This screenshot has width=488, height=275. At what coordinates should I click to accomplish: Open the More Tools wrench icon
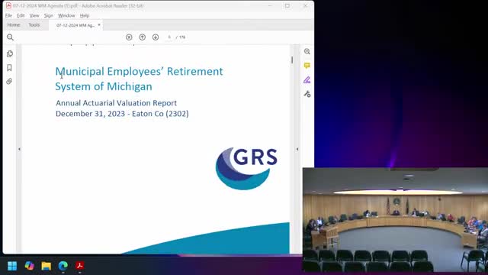(x=307, y=94)
